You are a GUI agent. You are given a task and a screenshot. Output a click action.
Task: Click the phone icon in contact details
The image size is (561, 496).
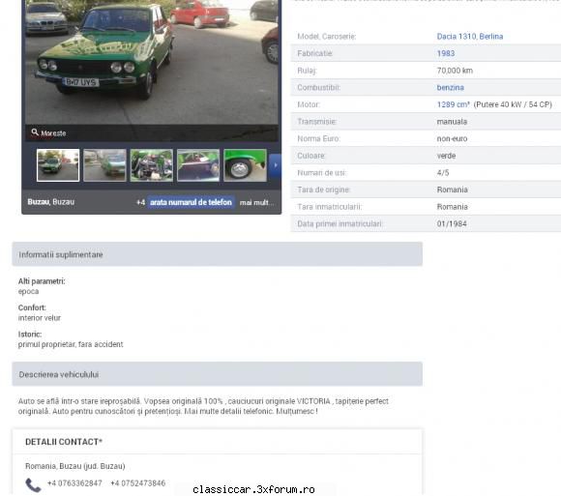[x=33, y=485]
